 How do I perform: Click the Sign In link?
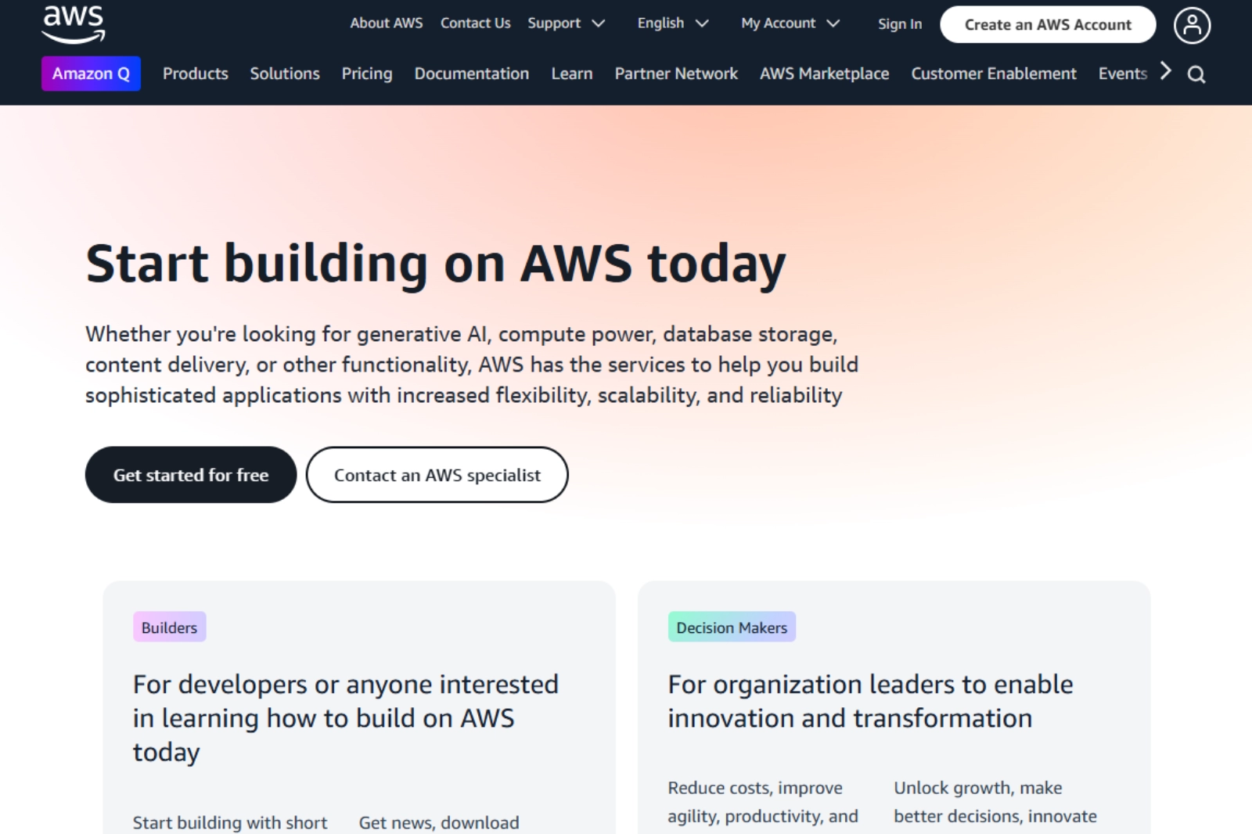pyautogui.click(x=899, y=24)
